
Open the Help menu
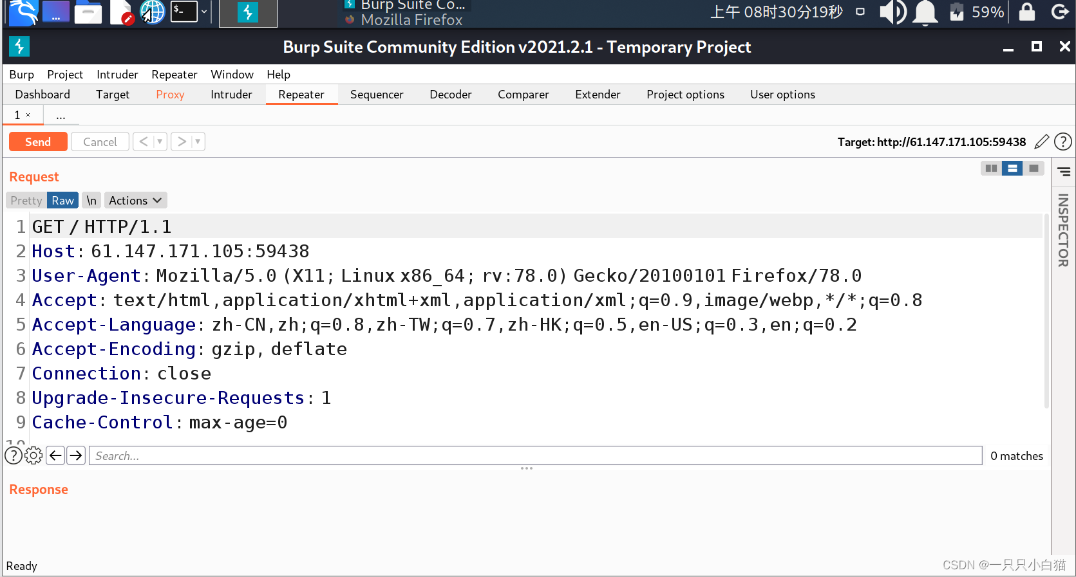click(279, 75)
